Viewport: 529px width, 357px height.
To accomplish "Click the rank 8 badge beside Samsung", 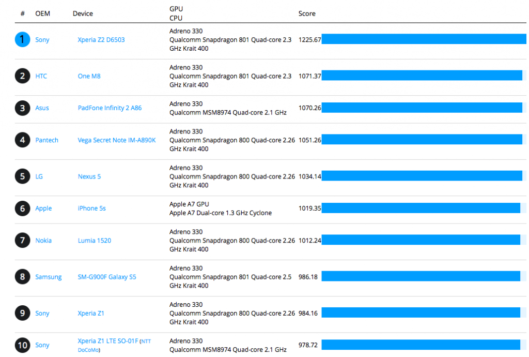I will [x=22, y=277].
